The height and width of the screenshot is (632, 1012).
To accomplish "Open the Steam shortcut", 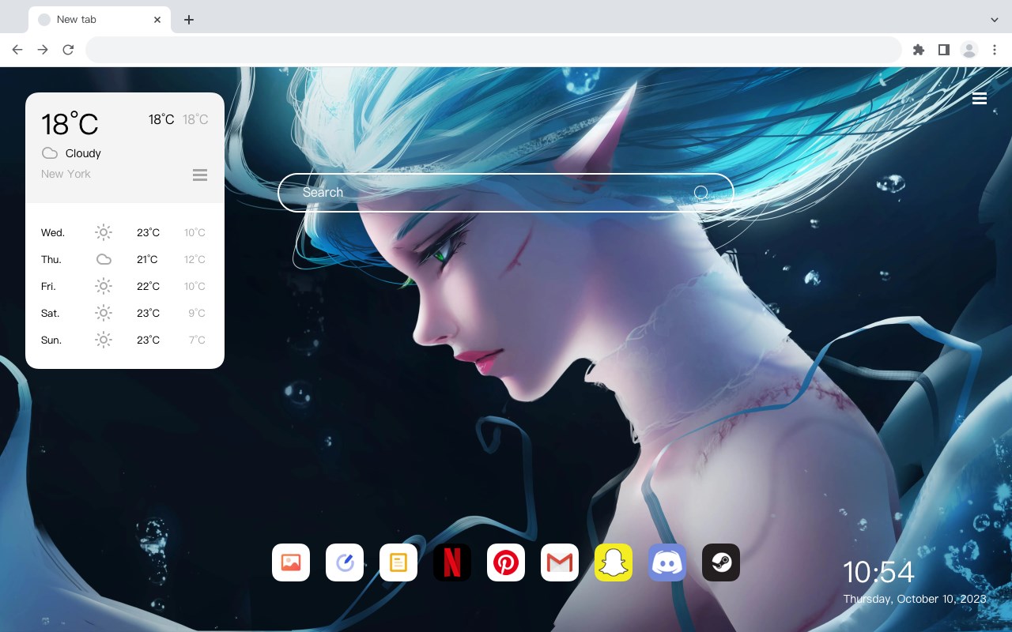I will coord(721,562).
